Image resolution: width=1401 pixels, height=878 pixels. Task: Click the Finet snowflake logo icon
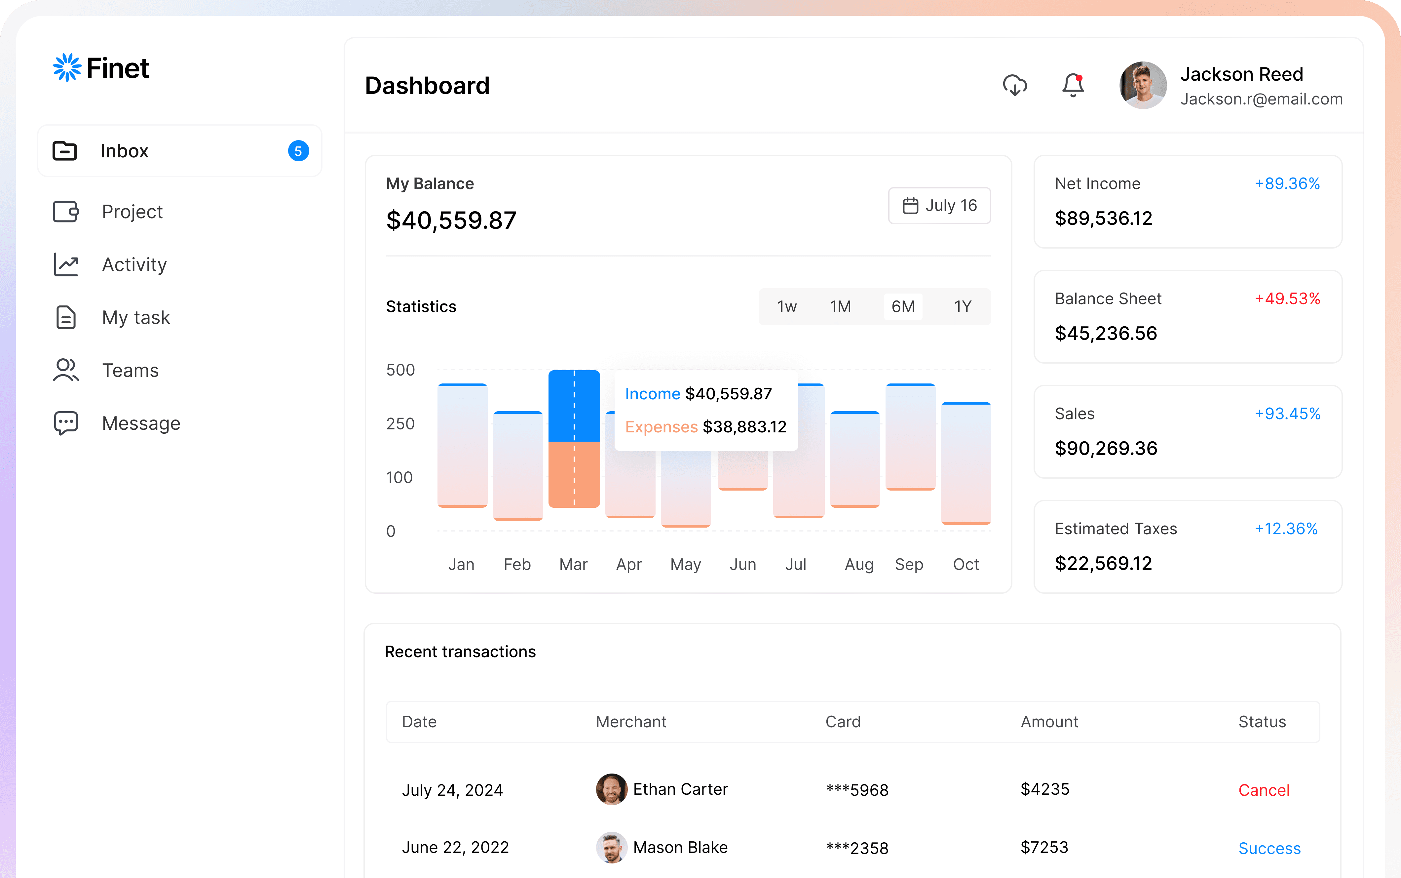coord(67,68)
